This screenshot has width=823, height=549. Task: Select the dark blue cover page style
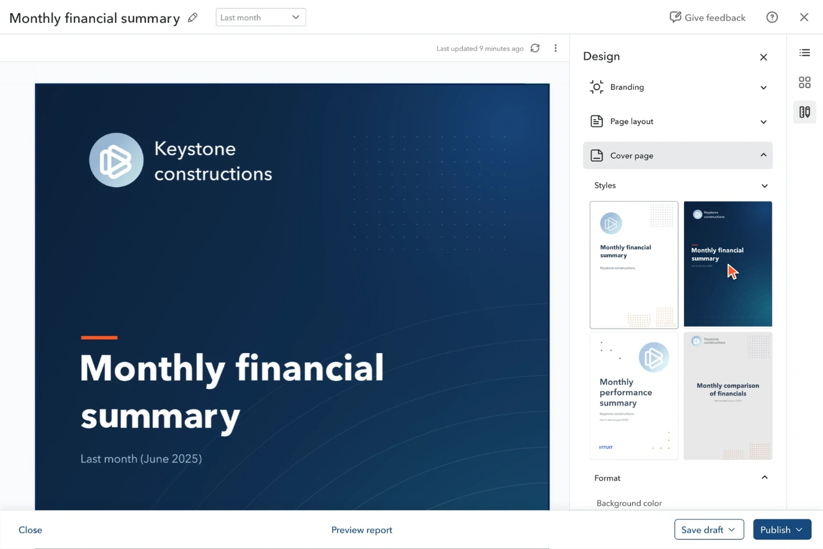[728, 264]
